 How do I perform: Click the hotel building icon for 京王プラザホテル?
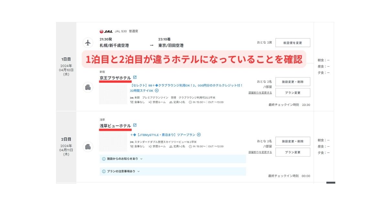(88, 87)
